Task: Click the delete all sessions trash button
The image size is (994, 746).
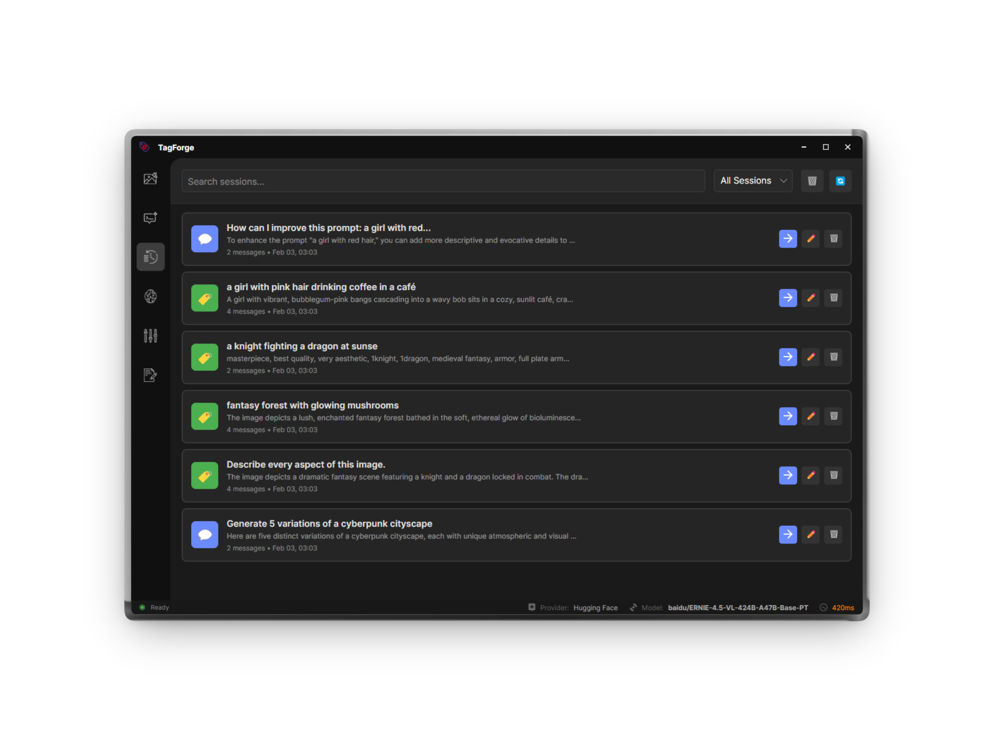Action: tap(812, 181)
